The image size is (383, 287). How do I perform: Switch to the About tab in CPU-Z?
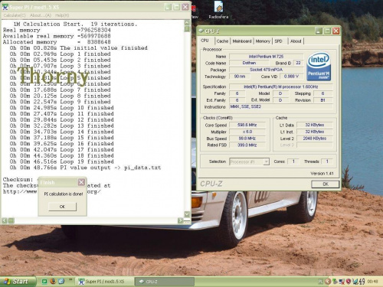[x=296, y=41]
